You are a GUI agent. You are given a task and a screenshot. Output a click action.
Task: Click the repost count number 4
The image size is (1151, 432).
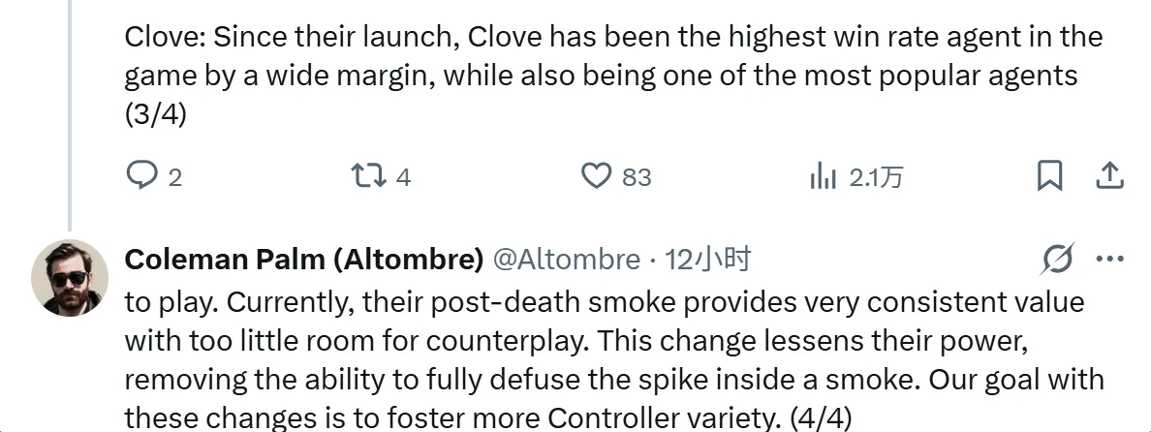[404, 177]
